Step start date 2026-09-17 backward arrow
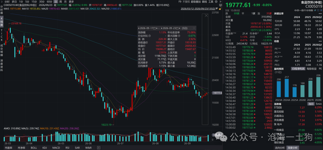The image size is (323, 150). tap(139, 28)
